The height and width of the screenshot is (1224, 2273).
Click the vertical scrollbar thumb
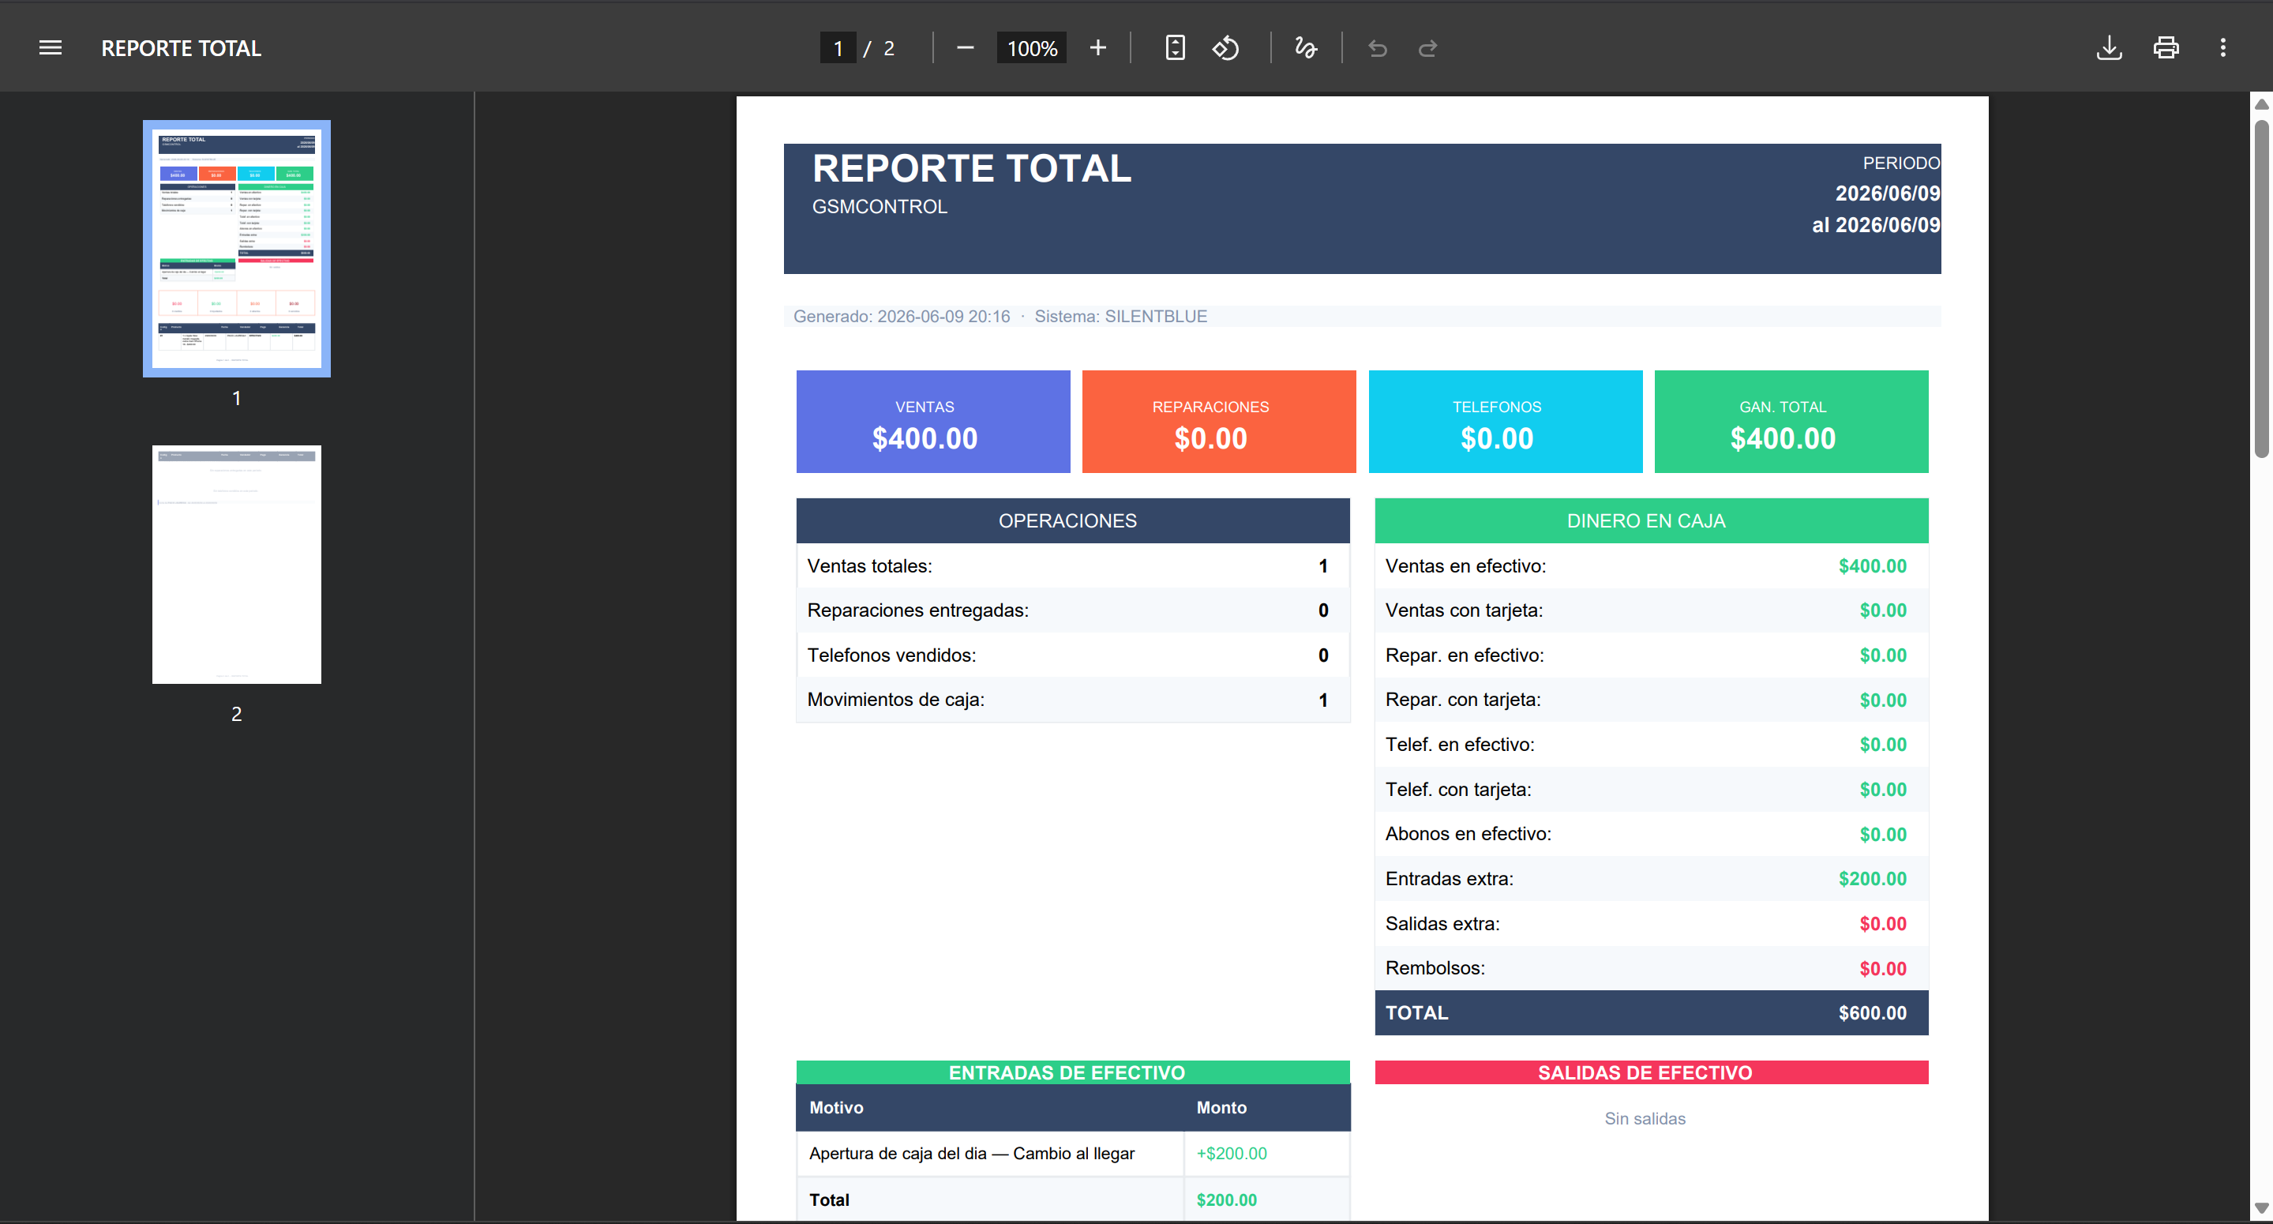2261,288
